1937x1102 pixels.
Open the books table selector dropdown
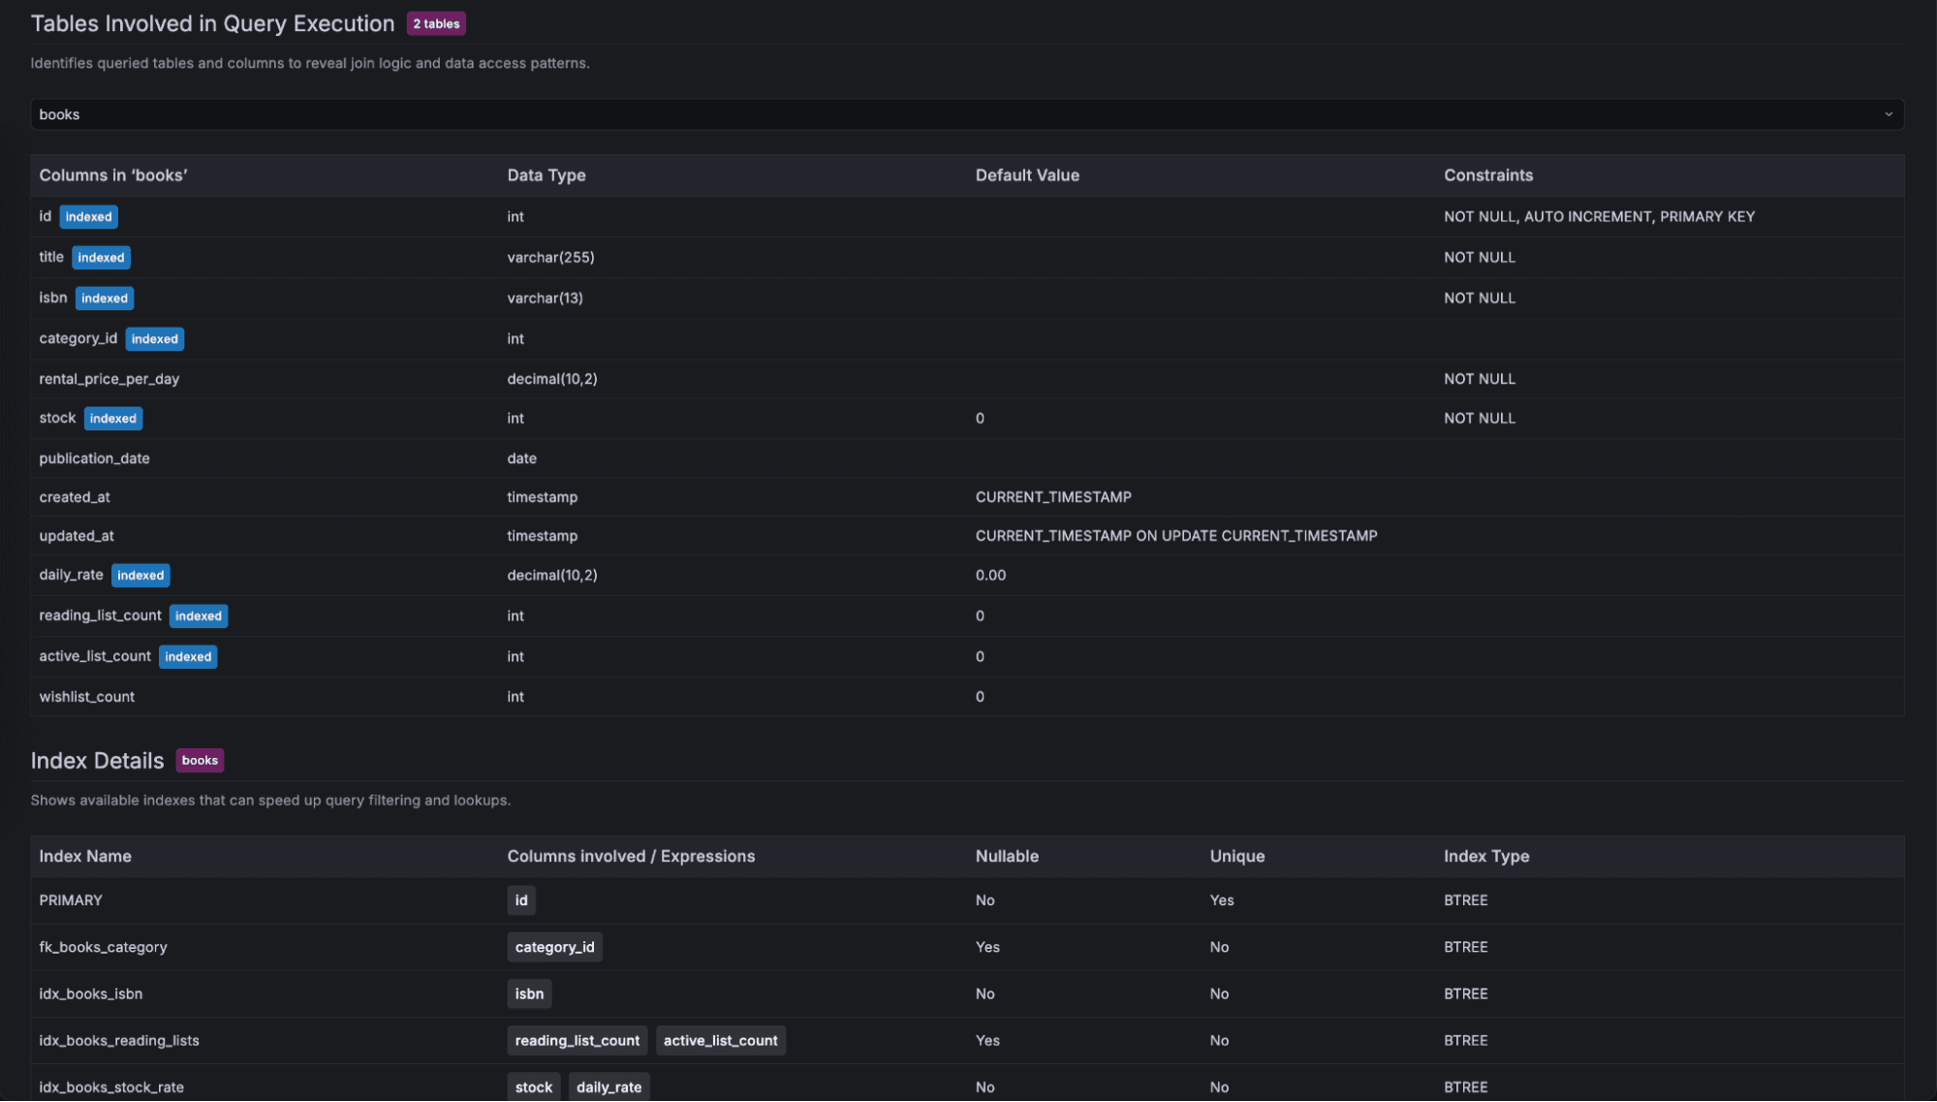966,113
